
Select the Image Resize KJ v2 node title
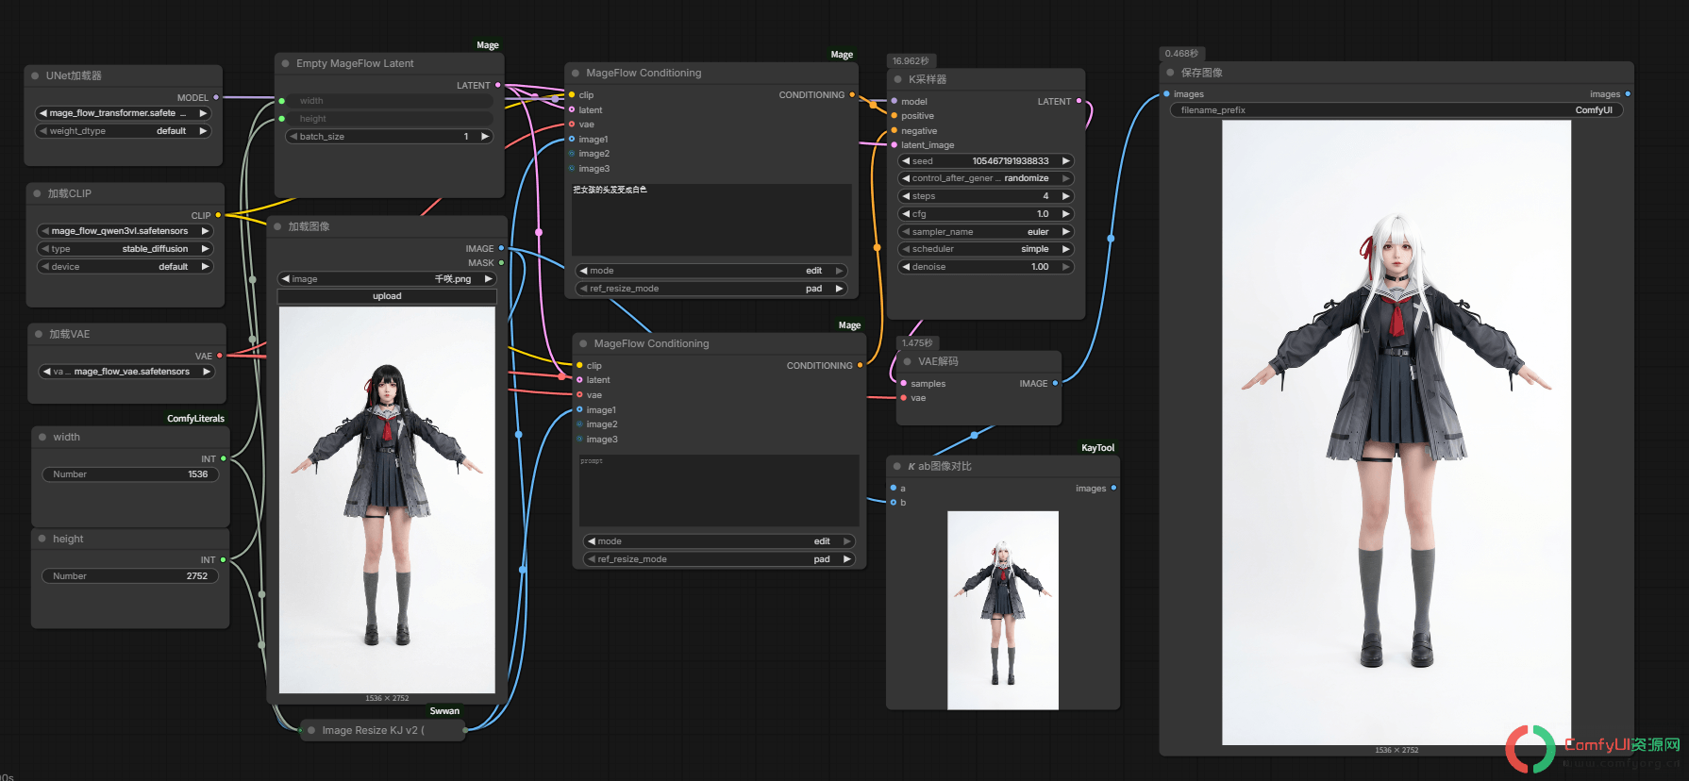point(373,730)
